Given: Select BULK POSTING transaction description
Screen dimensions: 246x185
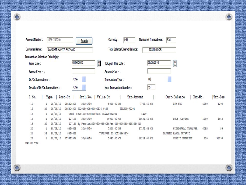Looking at the screenshot, I should pos(181,119).
